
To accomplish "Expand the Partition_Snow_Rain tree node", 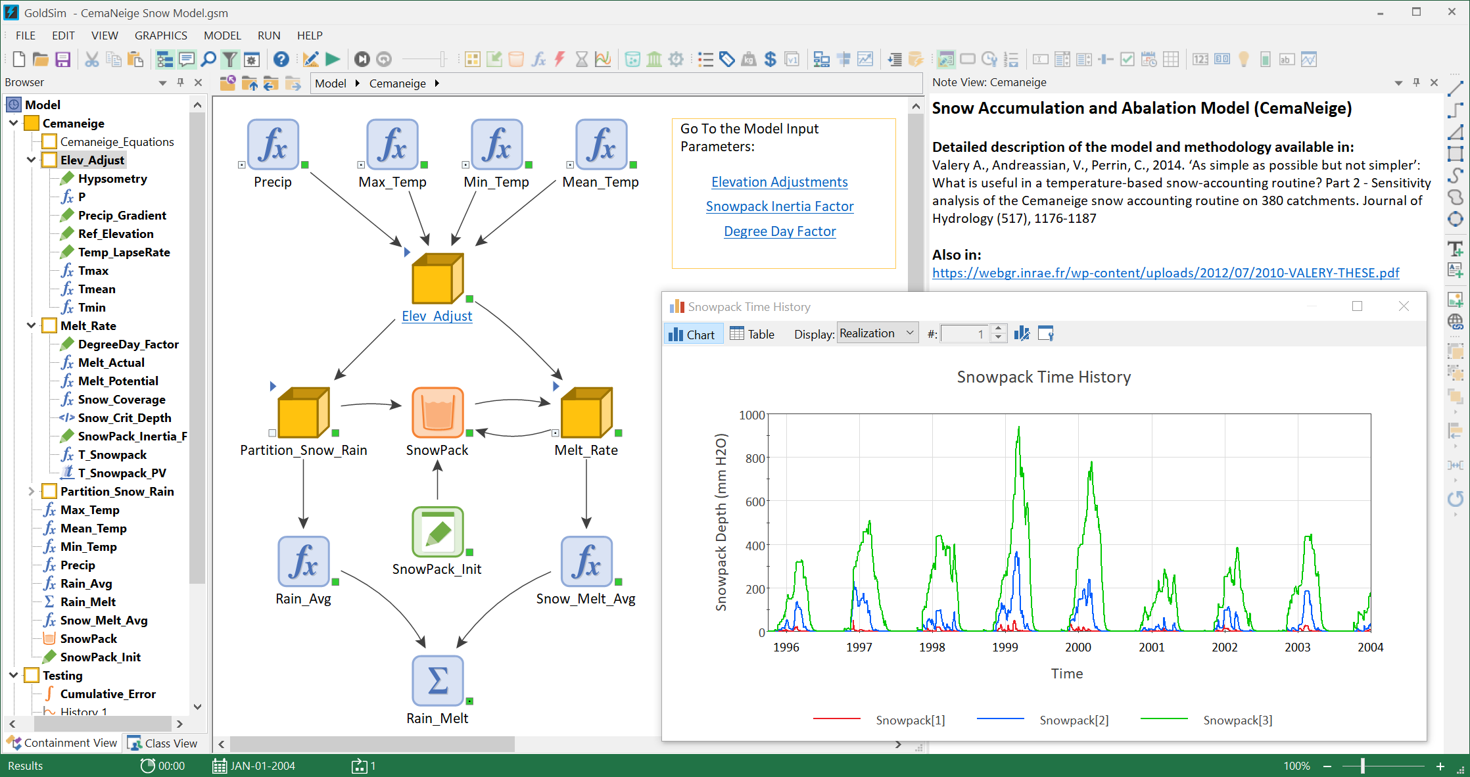I will [x=32, y=491].
